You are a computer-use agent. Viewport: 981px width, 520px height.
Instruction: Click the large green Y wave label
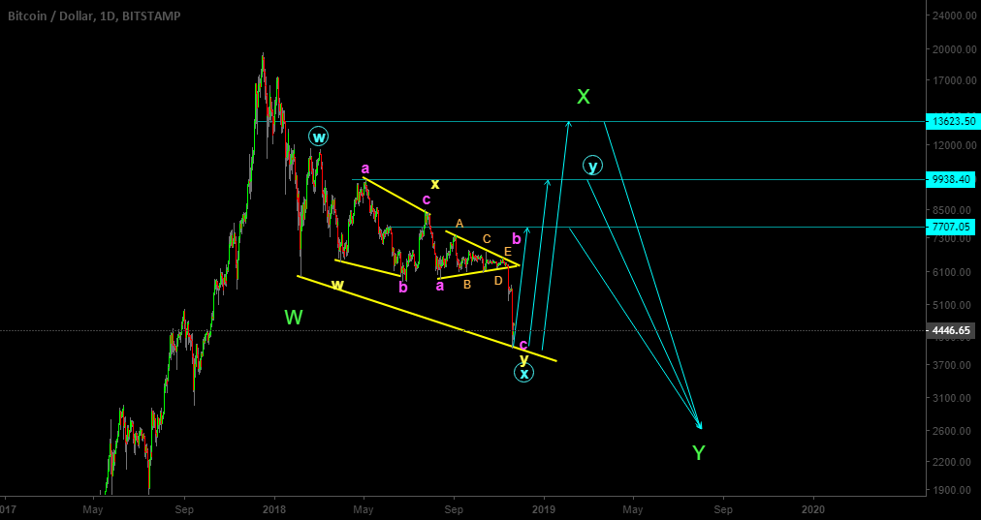point(699,452)
